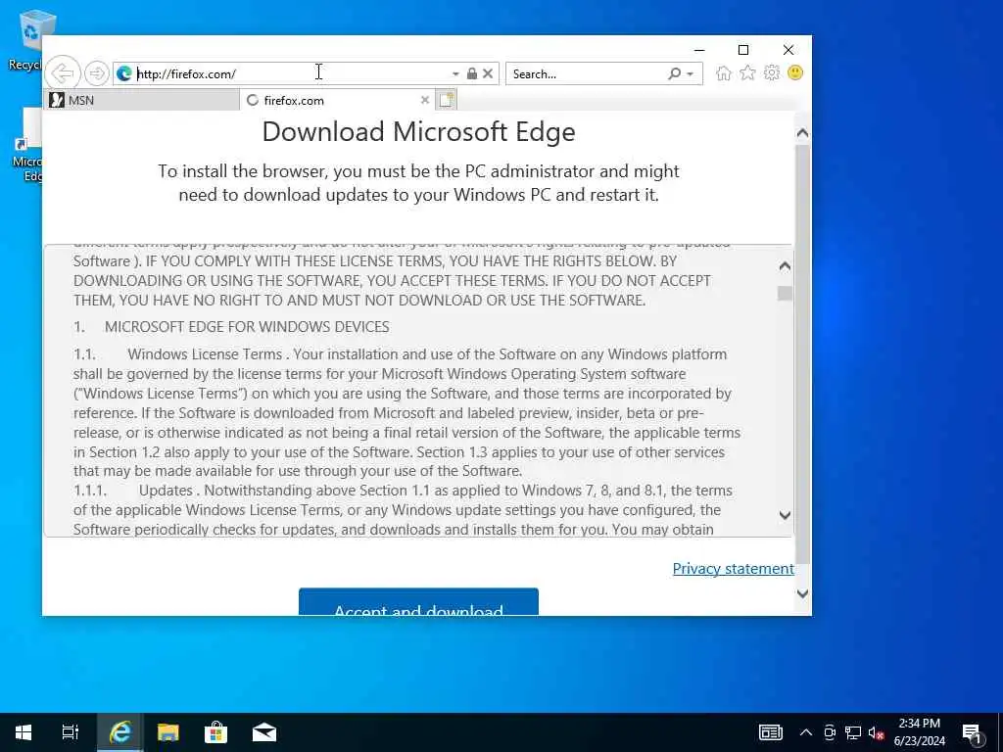
Task: Click the Download Microsoft Edge heading
Action: (x=418, y=132)
